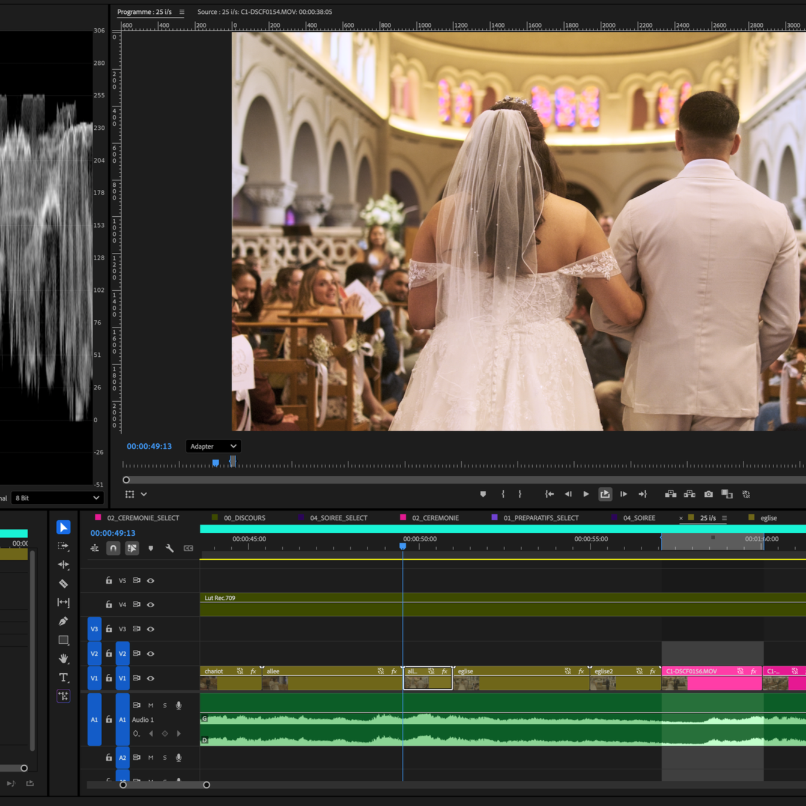Switch to the 02_CEREMONIE_SELECT sequence tab
This screenshot has height=806, width=806.
143,518
